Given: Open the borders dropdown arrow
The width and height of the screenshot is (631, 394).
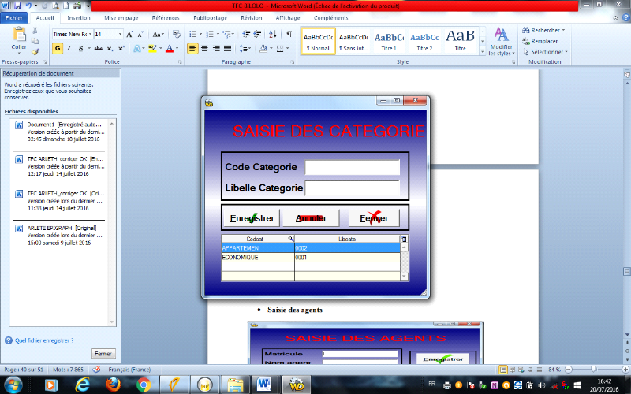Looking at the screenshot, I should (287, 49).
